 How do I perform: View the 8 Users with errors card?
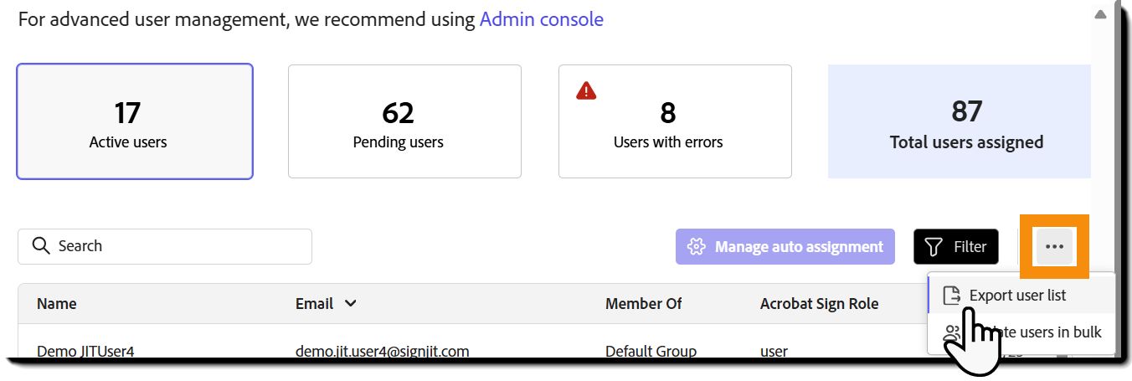click(x=675, y=121)
